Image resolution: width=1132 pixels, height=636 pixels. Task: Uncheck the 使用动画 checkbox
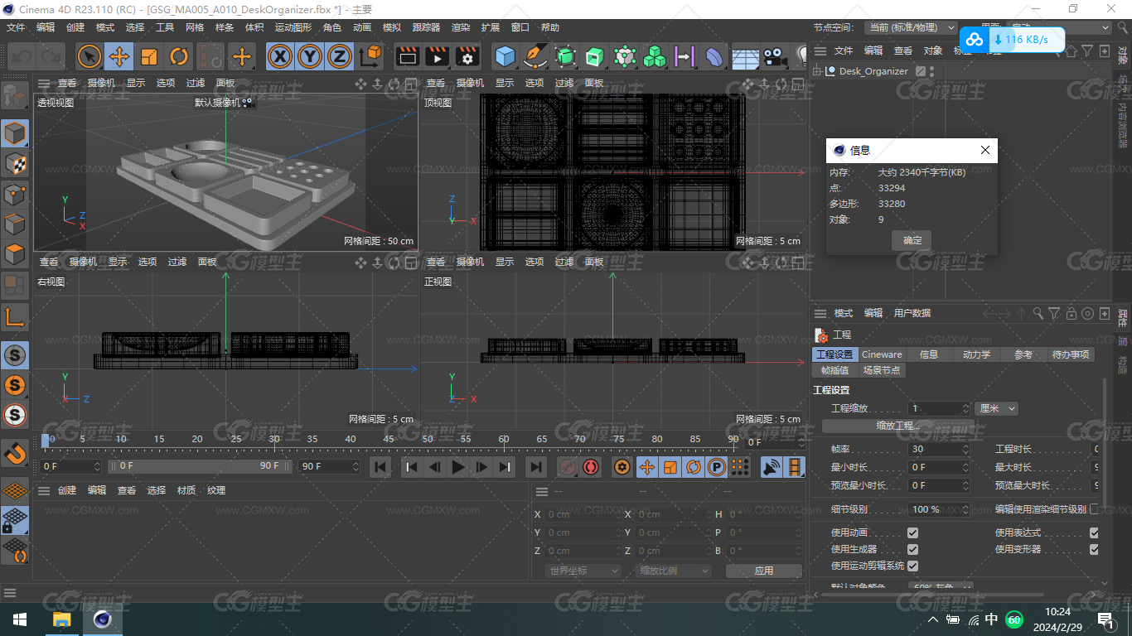912,532
